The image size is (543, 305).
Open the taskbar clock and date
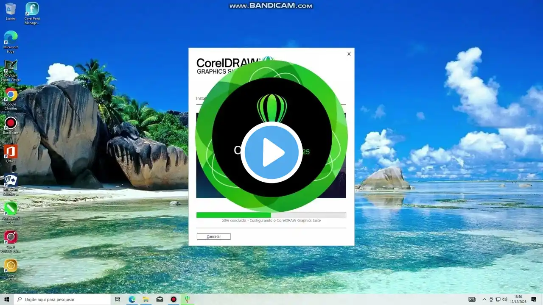(518, 299)
